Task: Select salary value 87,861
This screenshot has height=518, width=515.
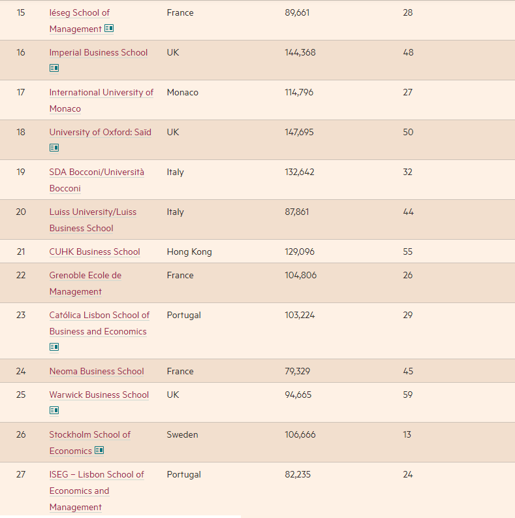Action: point(297,212)
